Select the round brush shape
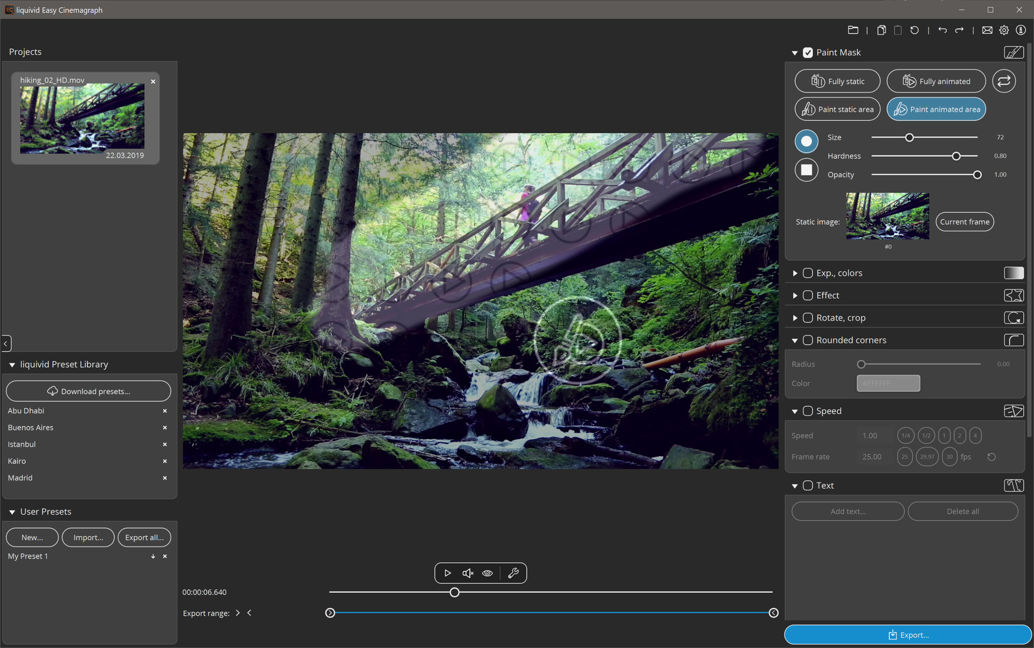Viewport: 1034px width, 648px height. [807, 141]
